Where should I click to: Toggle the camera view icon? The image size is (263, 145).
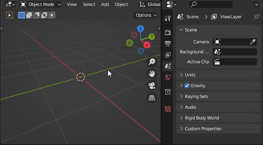(152, 86)
